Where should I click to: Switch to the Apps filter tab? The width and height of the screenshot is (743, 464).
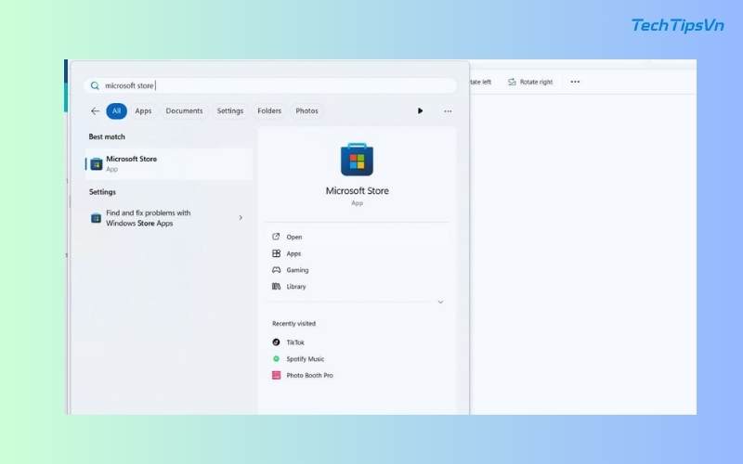(143, 110)
